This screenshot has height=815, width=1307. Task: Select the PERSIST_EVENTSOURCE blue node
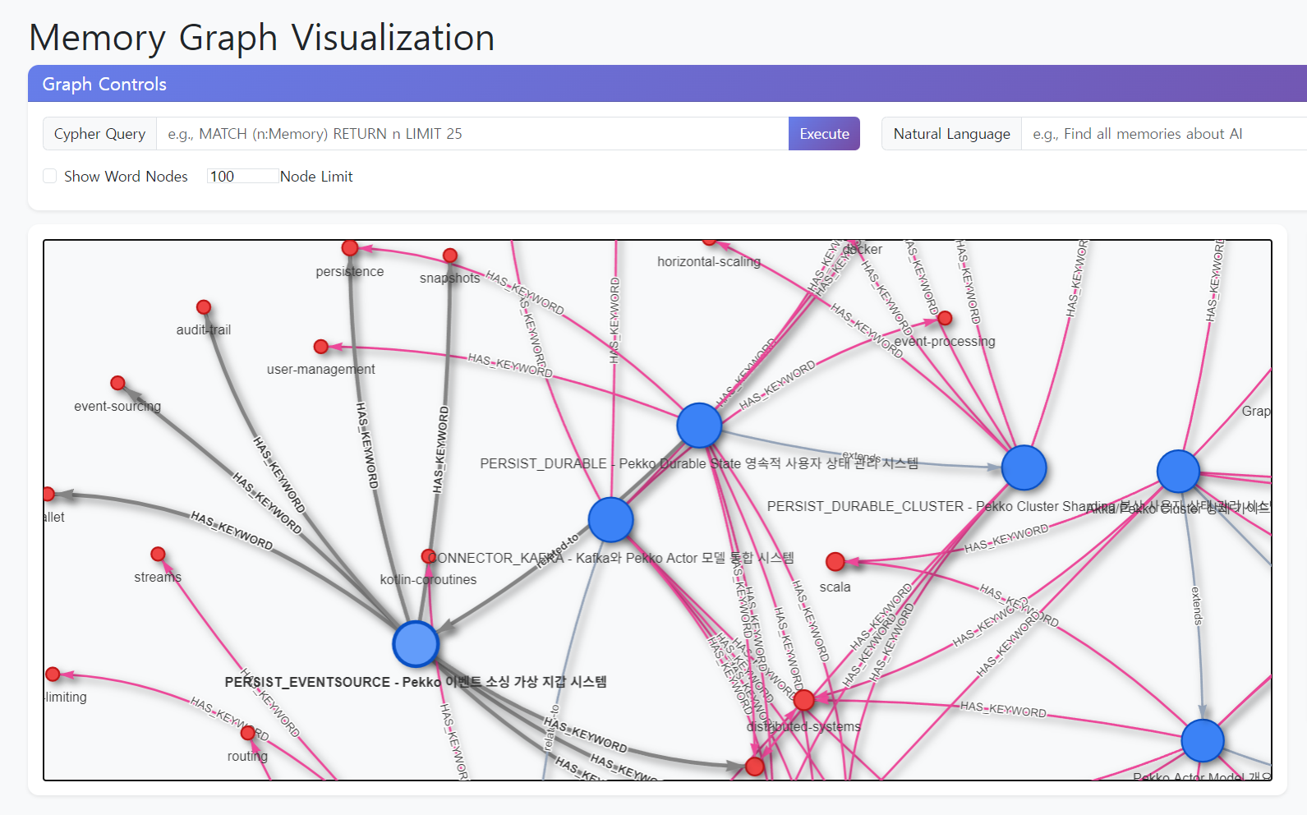(x=416, y=643)
